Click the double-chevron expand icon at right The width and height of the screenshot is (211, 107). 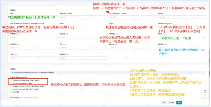pyautogui.click(x=205, y=96)
